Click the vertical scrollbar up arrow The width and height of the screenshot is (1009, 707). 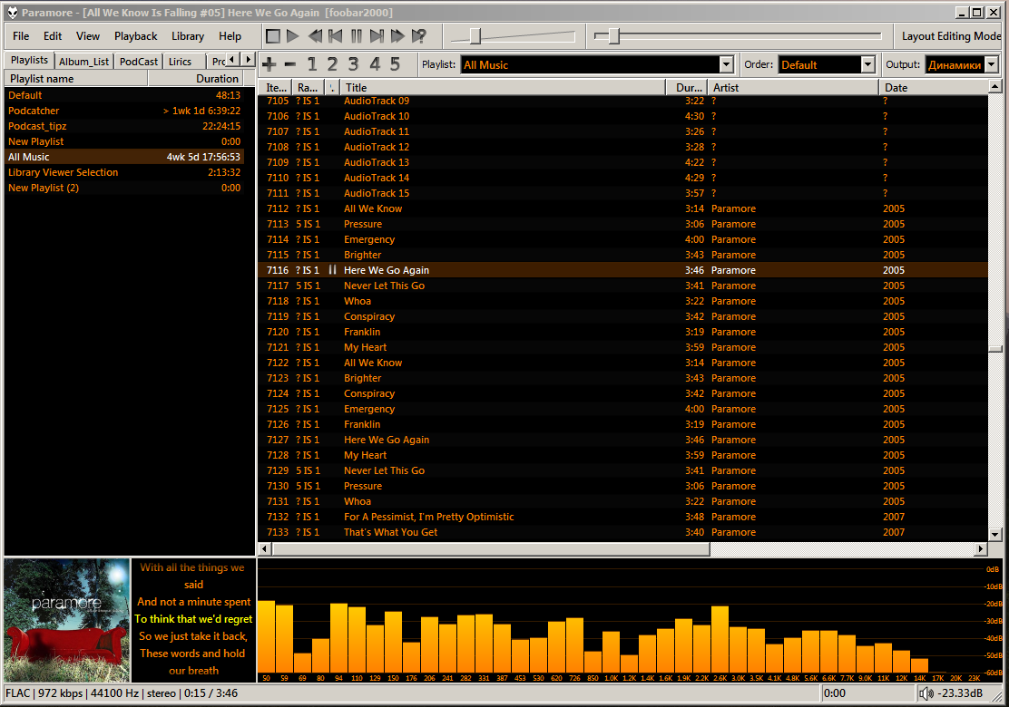(x=994, y=86)
